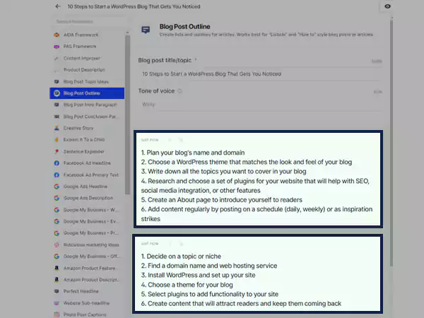Open the Content Improver template
424x318 pixels.
click(x=82, y=58)
